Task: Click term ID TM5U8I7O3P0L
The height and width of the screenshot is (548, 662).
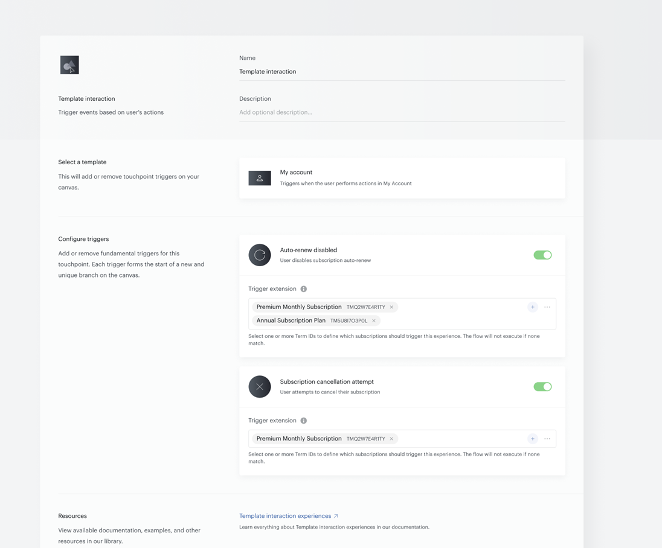Action: pyautogui.click(x=349, y=320)
